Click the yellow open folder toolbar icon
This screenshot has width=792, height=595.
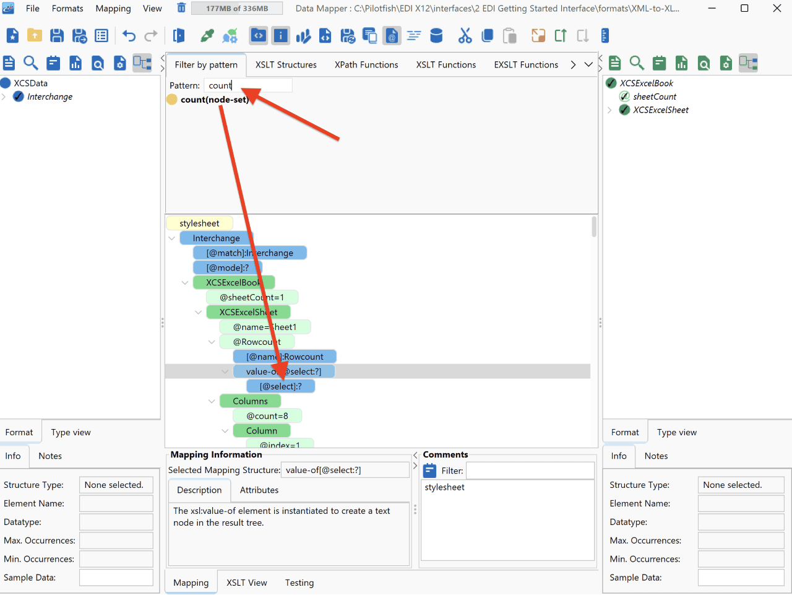click(x=35, y=36)
